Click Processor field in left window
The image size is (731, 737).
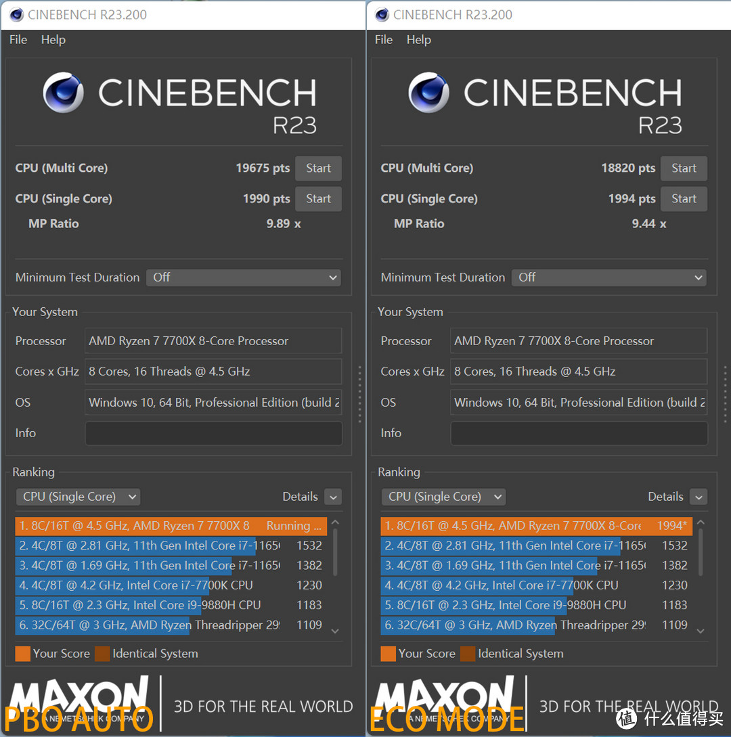coord(213,341)
